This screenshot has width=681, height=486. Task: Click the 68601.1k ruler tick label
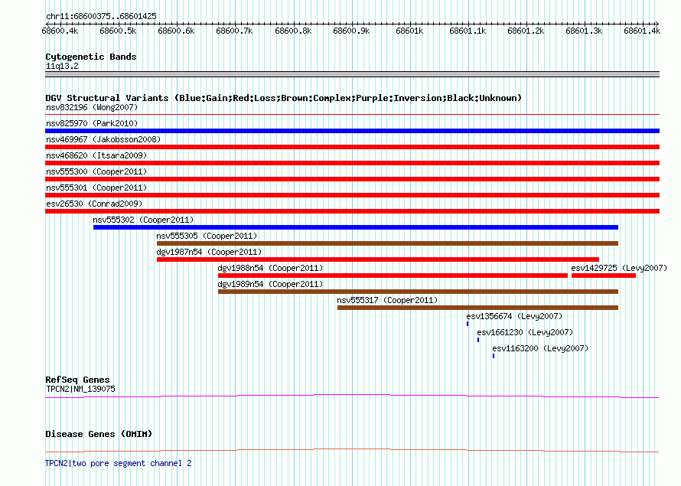coord(468,31)
